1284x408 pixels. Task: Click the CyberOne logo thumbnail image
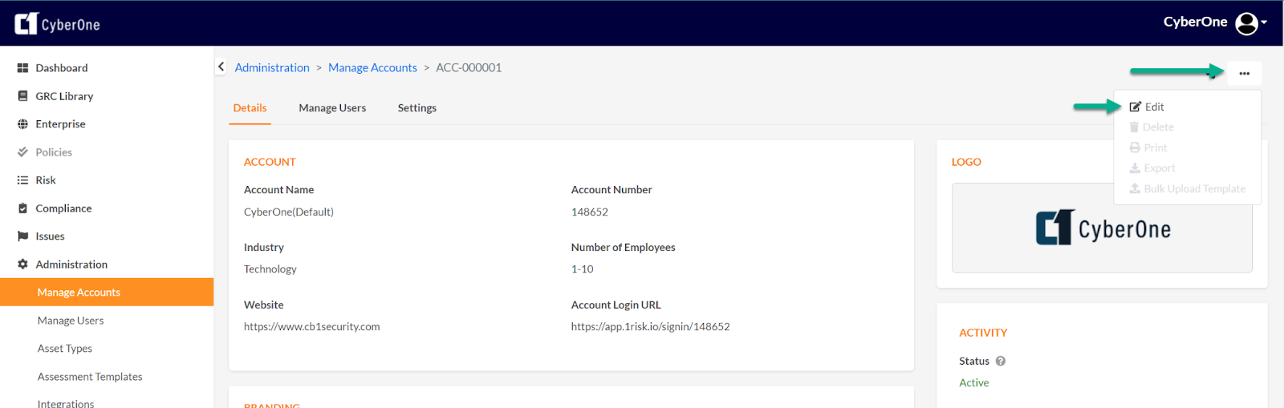tap(1102, 228)
